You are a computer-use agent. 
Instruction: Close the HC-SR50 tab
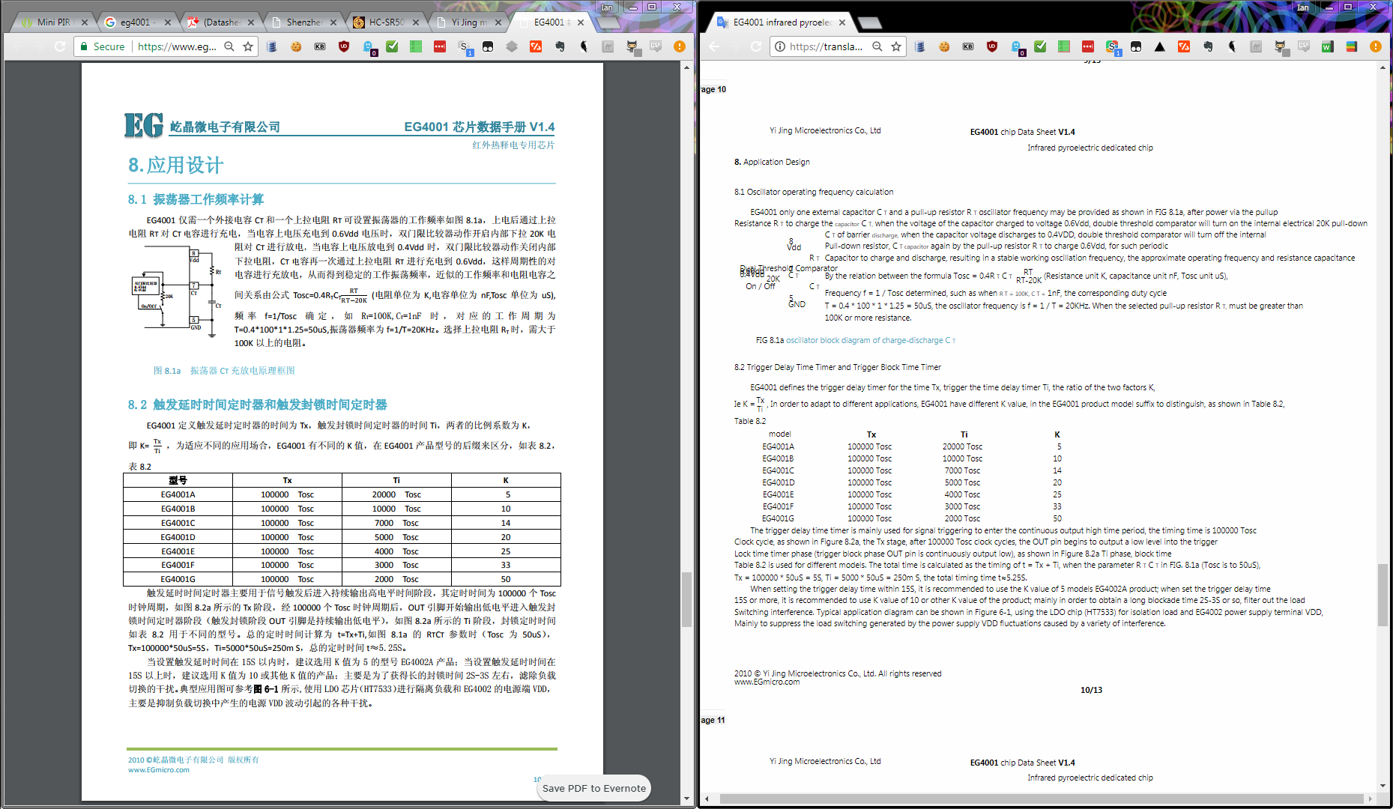point(416,22)
